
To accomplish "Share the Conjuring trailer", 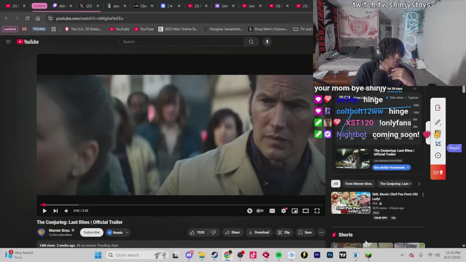I will pyautogui.click(x=232, y=233).
